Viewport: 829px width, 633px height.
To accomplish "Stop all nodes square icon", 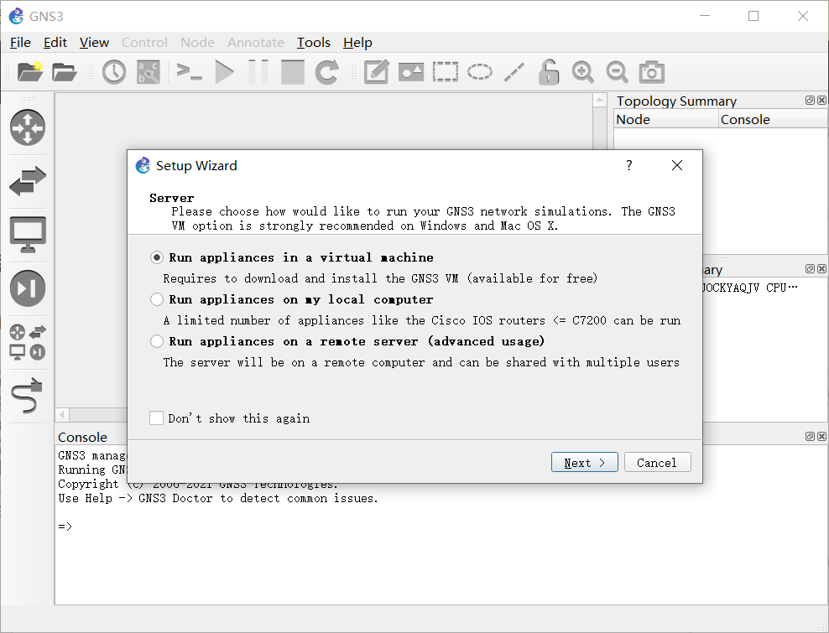I will (x=292, y=72).
